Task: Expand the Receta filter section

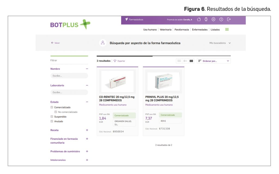Action: [87, 130]
